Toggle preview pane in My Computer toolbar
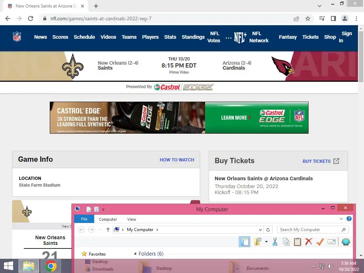This screenshot has width=364, height=273. (x=245, y=242)
